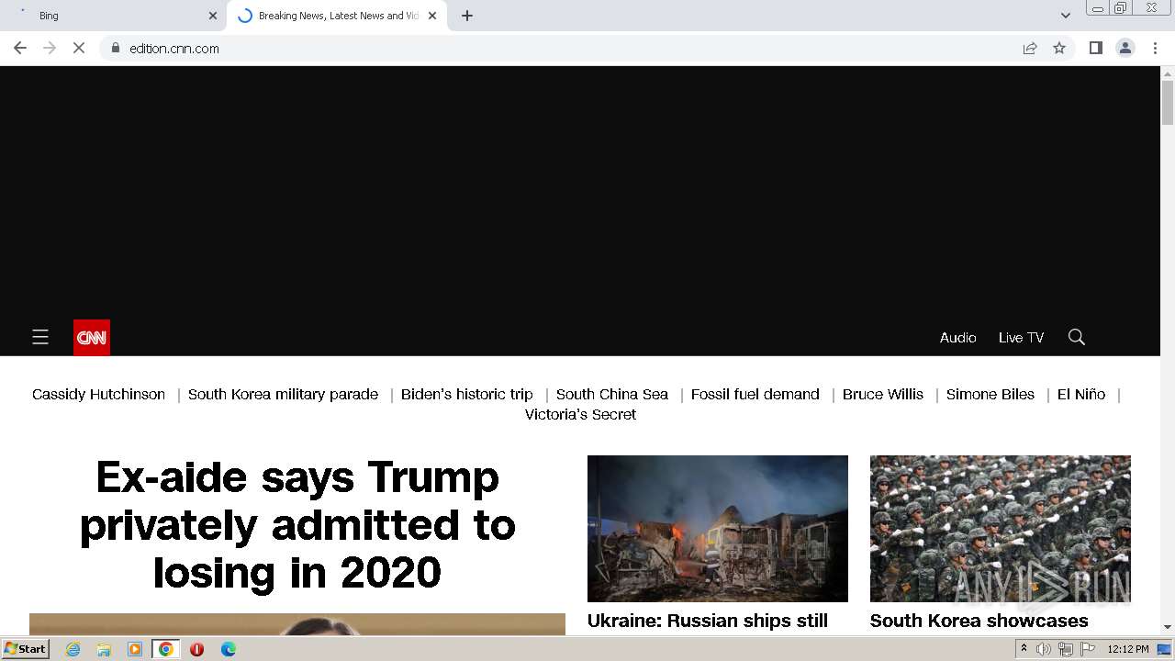Image resolution: width=1175 pixels, height=661 pixels.
Task: Share this page with the share icon
Action: coord(1030,48)
